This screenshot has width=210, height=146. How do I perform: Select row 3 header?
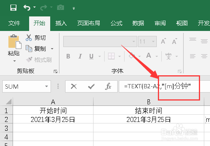[6, 128]
